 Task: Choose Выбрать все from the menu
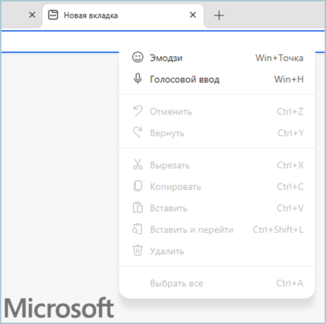[x=218, y=283]
